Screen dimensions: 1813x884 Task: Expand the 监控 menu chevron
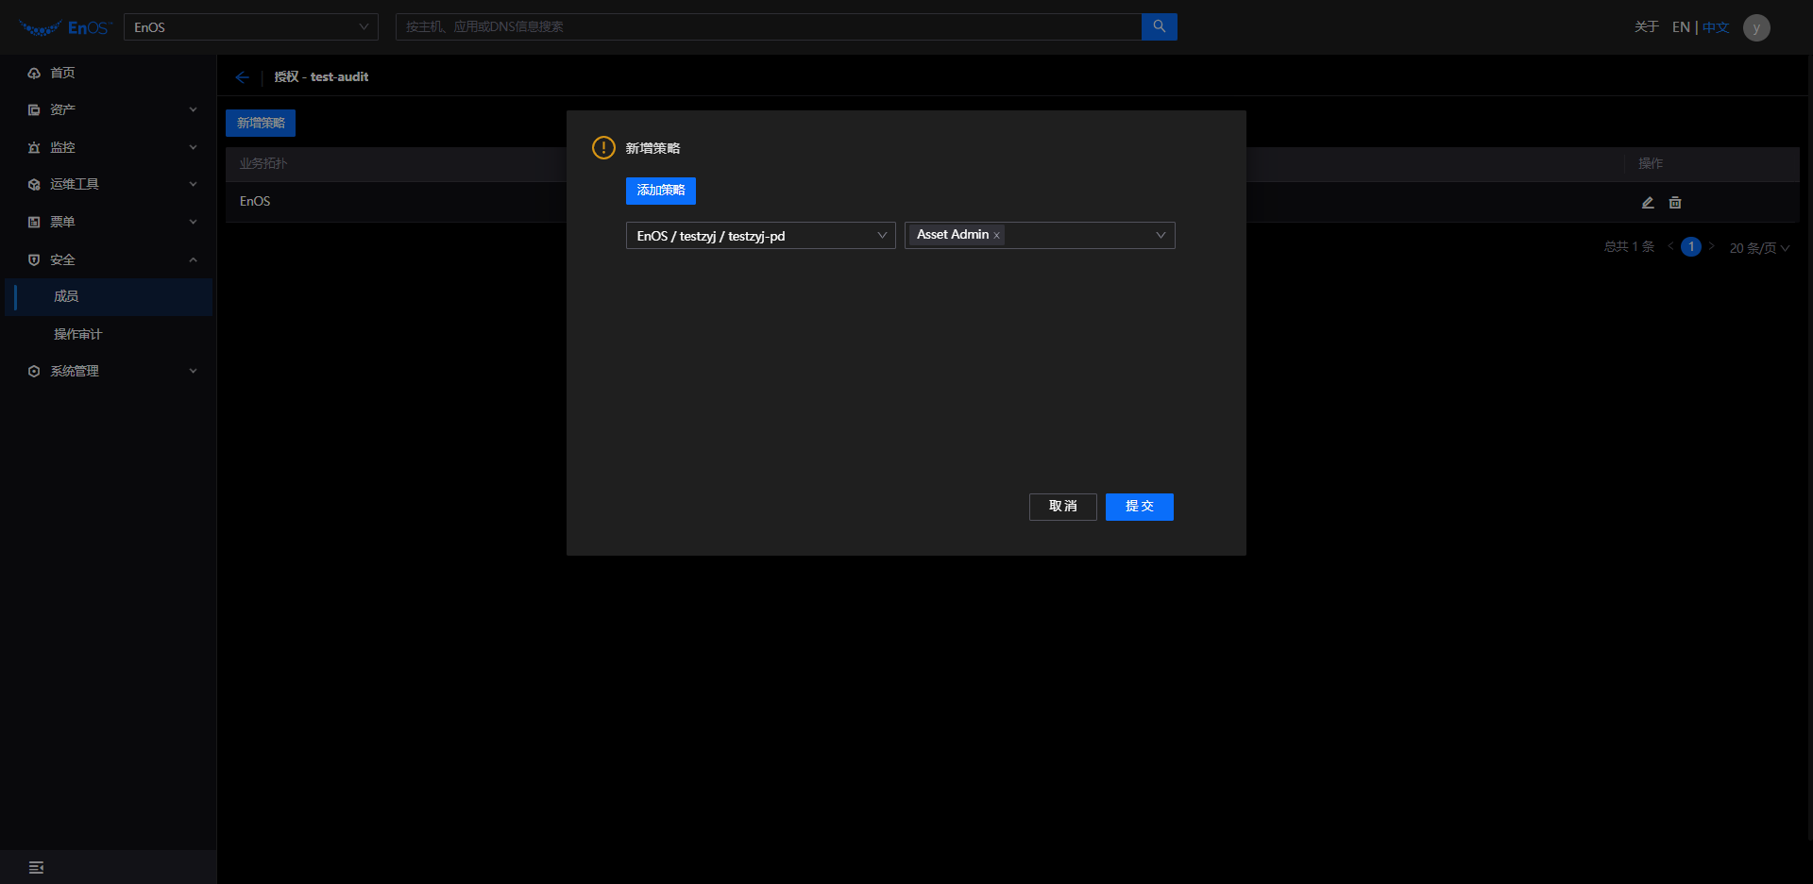[x=193, y=147]
